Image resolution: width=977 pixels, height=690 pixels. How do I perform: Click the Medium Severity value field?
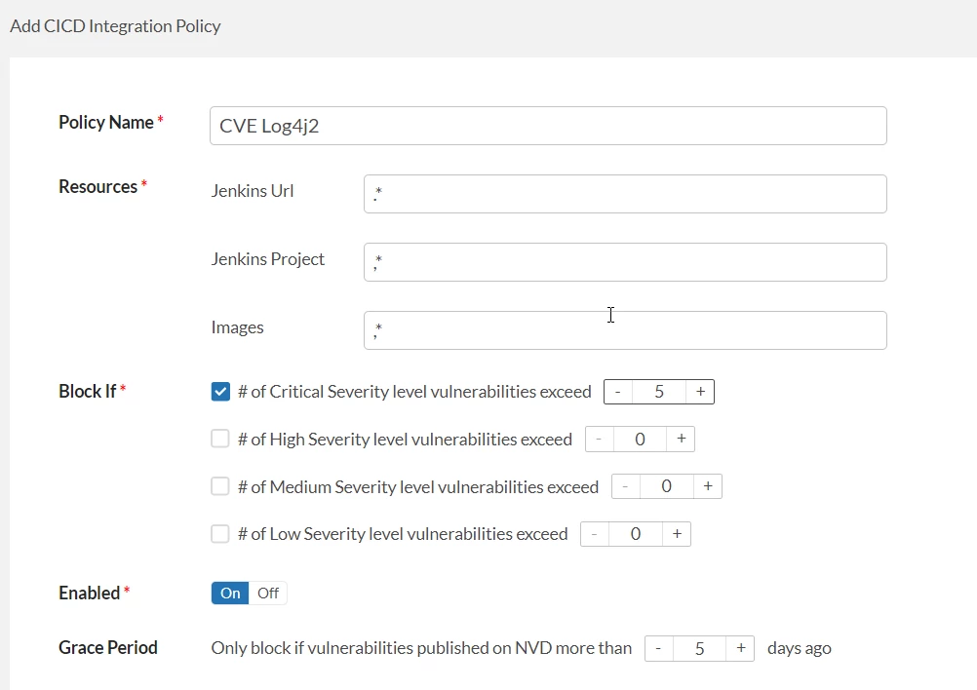tap(666, 486)
